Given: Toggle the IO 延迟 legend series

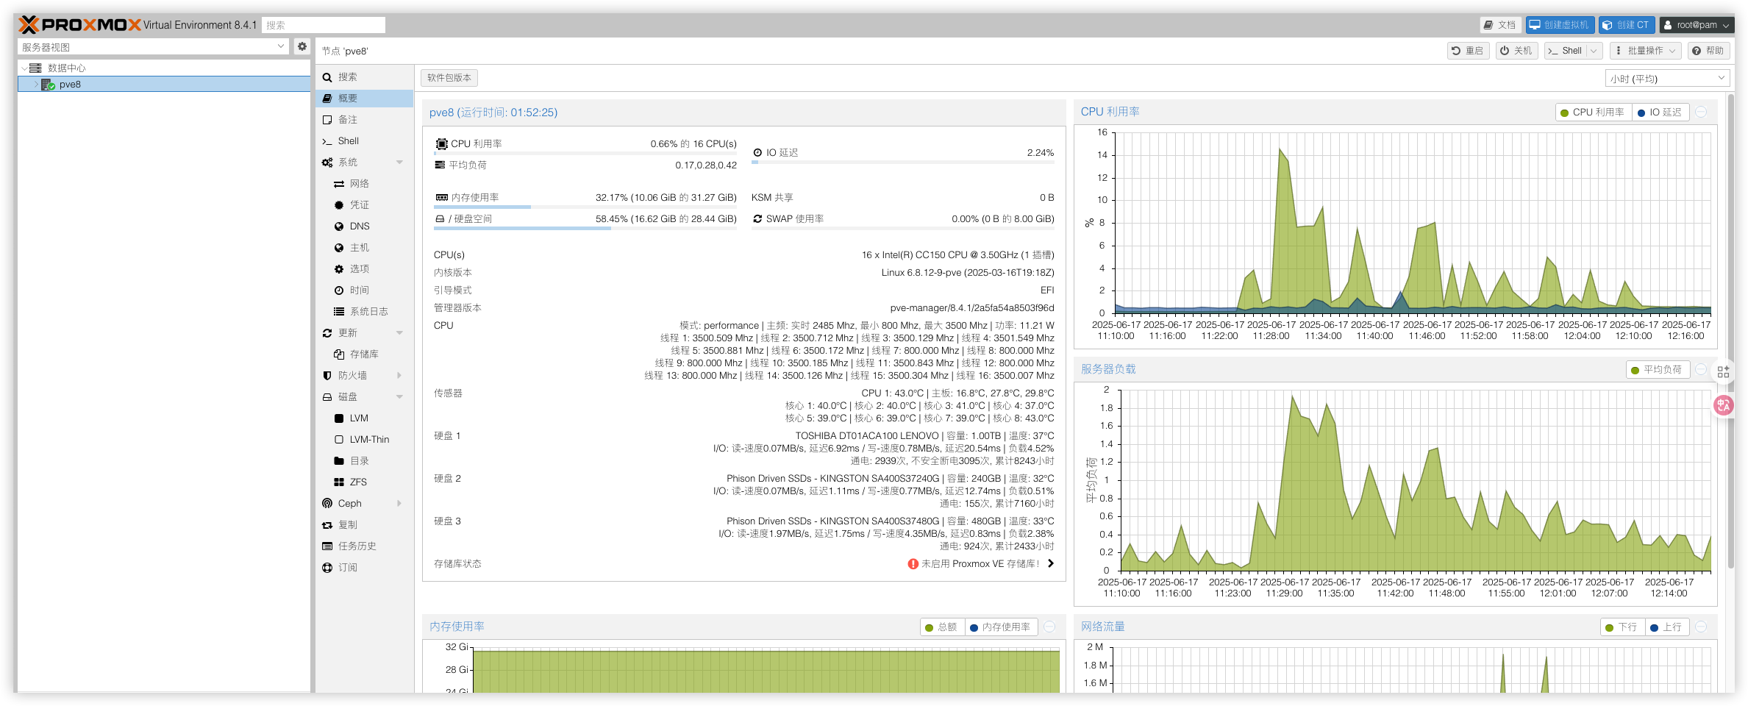Looking at the screenshot, I should [x=1660, y=113].
